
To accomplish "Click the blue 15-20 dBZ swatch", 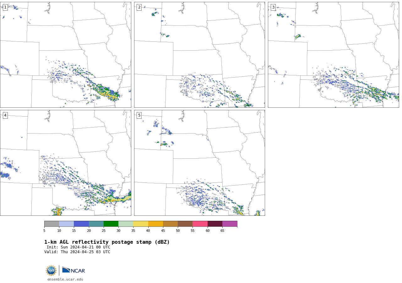I will [x=81, y=224].
